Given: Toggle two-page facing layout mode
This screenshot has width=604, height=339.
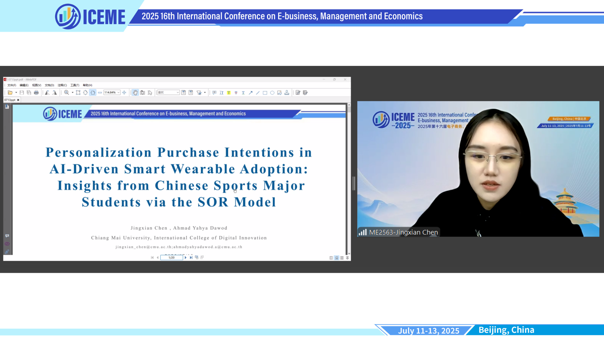Looking at the screenshot, I should [342, 258].
